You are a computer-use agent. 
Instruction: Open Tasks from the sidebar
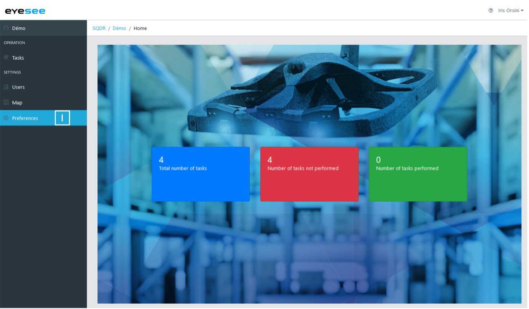tap(43, 58)
